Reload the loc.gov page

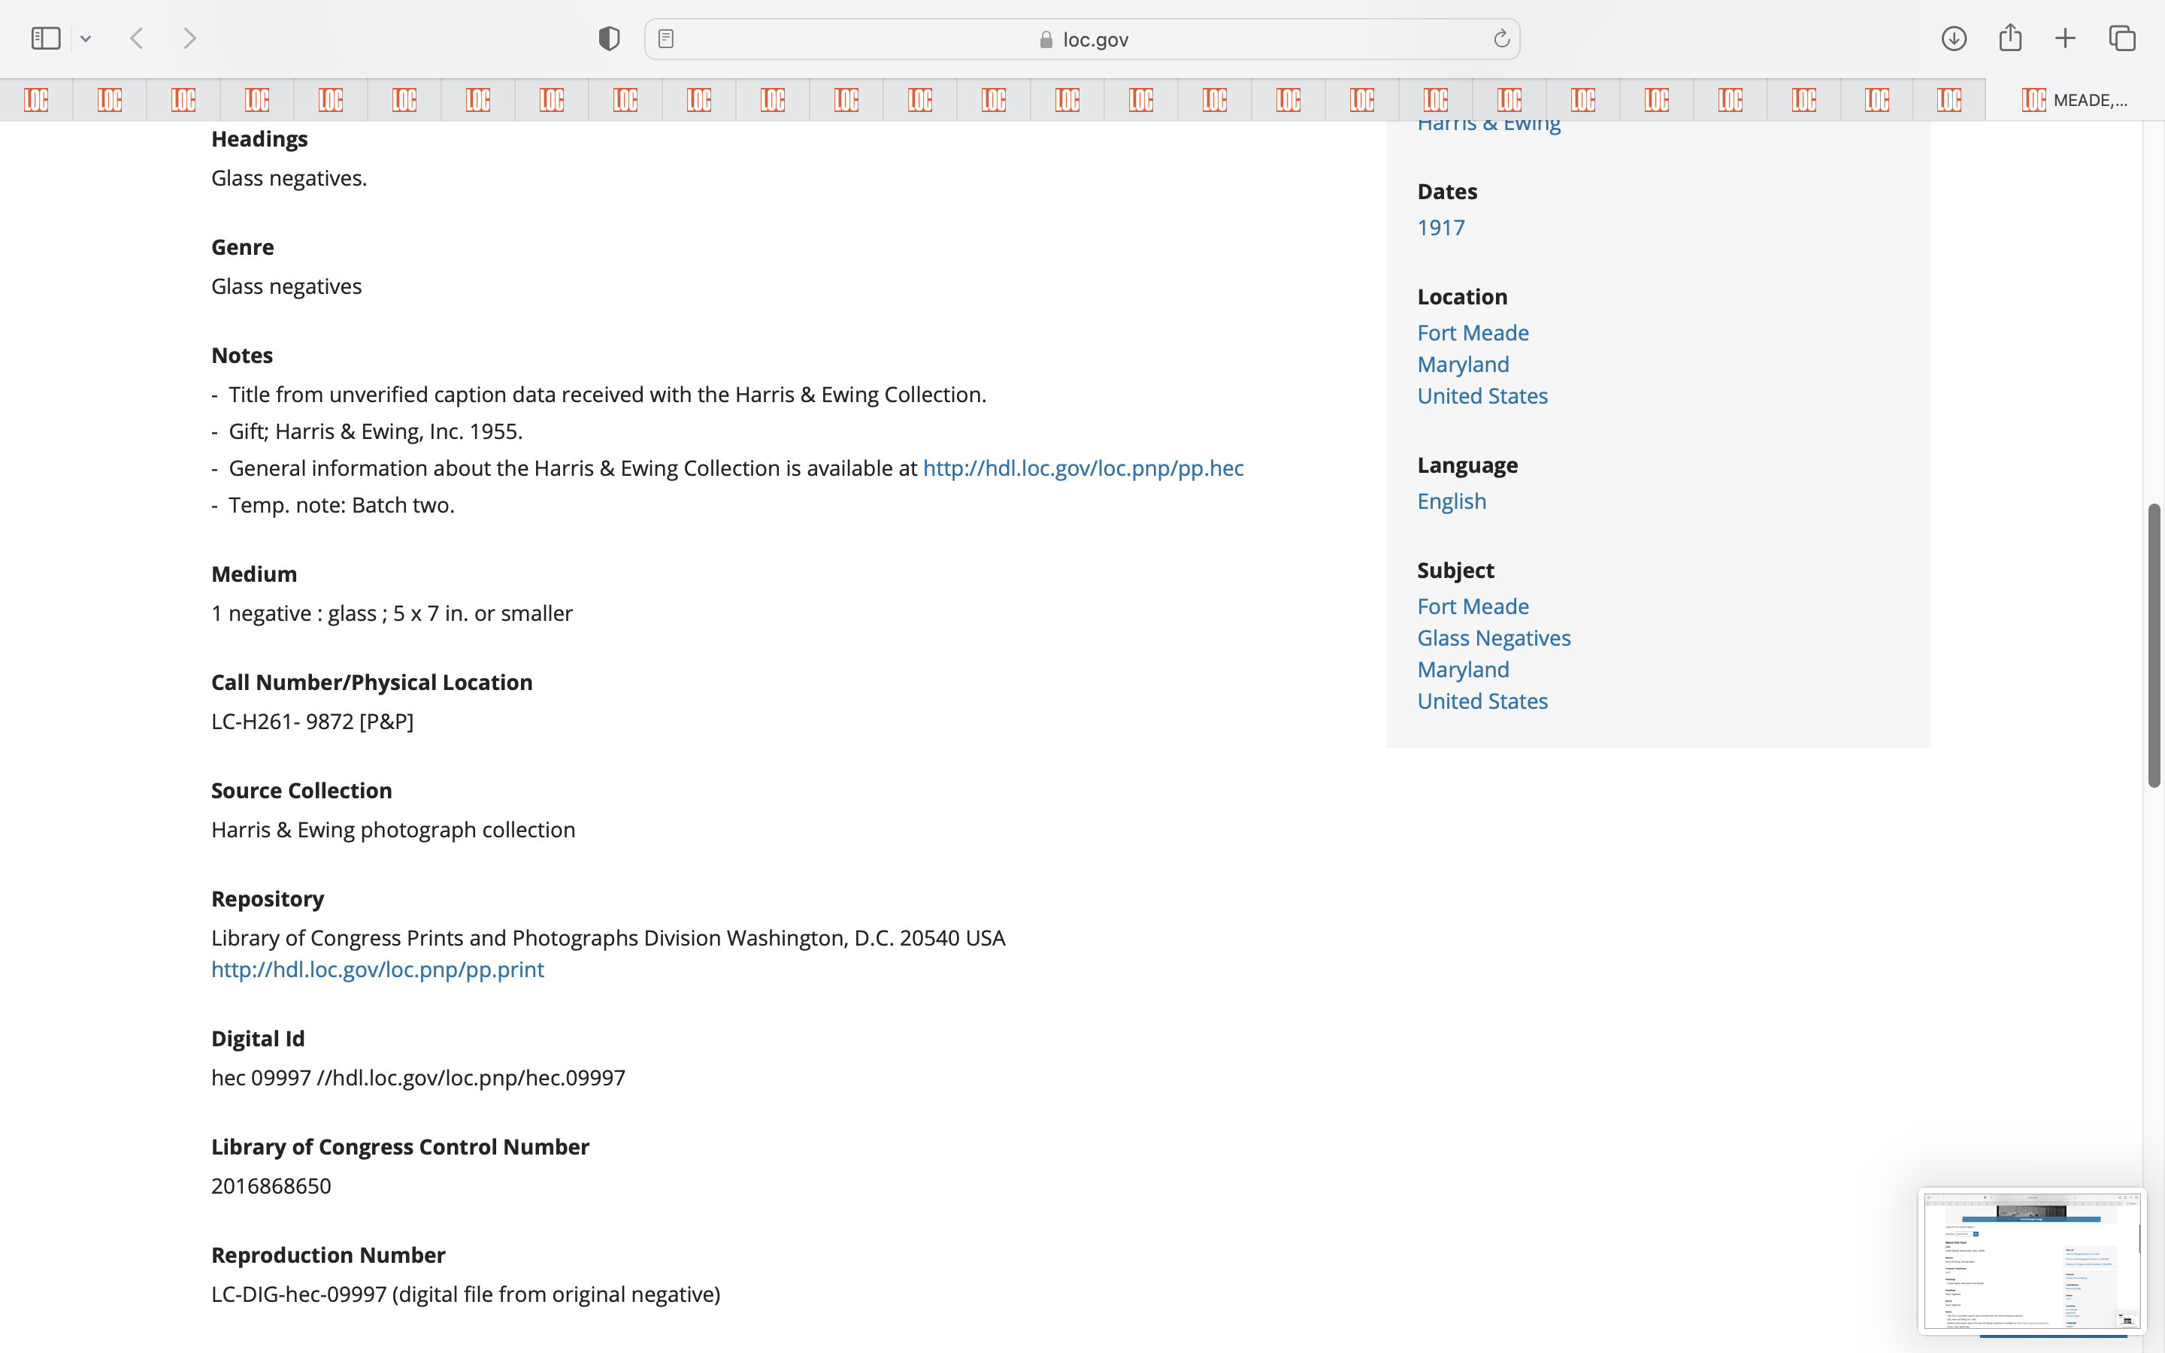tap(1501, 38)
